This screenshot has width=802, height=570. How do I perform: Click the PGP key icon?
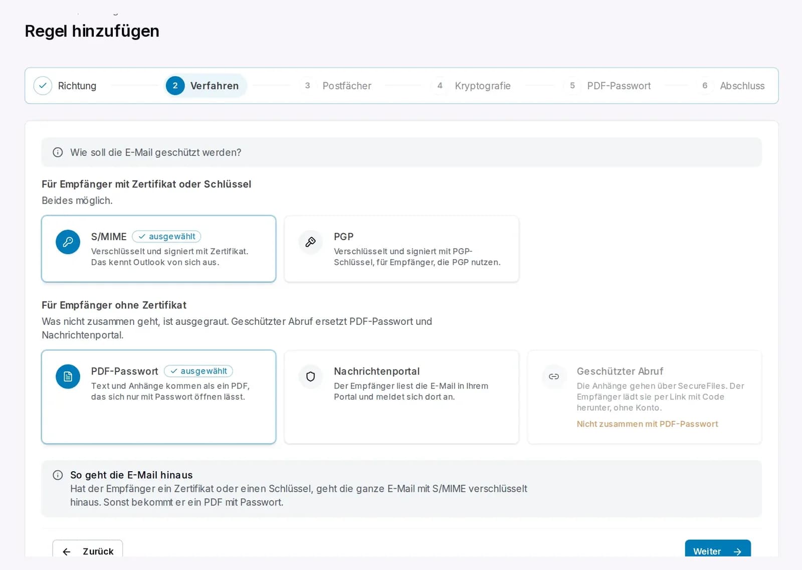pyautogui.click(x=311, y=242)
